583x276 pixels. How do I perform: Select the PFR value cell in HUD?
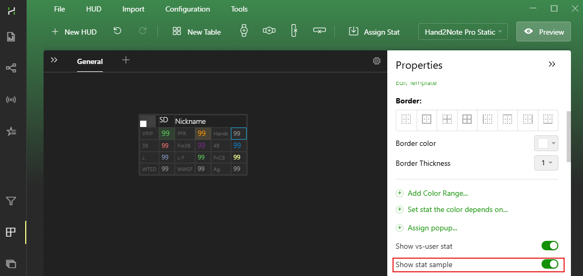203,133
